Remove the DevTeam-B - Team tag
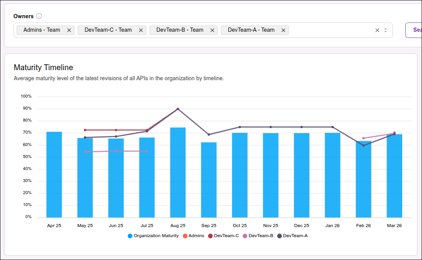The image size is (422, 260). click(212, 30)
